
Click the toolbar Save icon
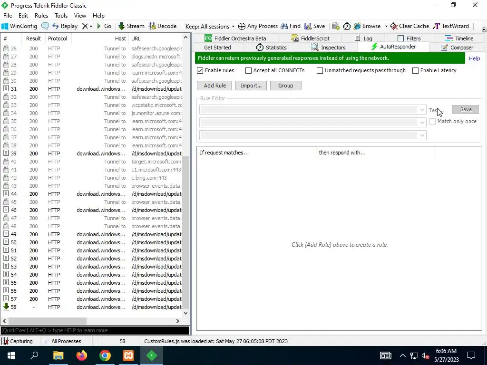(x=315, y=26)
